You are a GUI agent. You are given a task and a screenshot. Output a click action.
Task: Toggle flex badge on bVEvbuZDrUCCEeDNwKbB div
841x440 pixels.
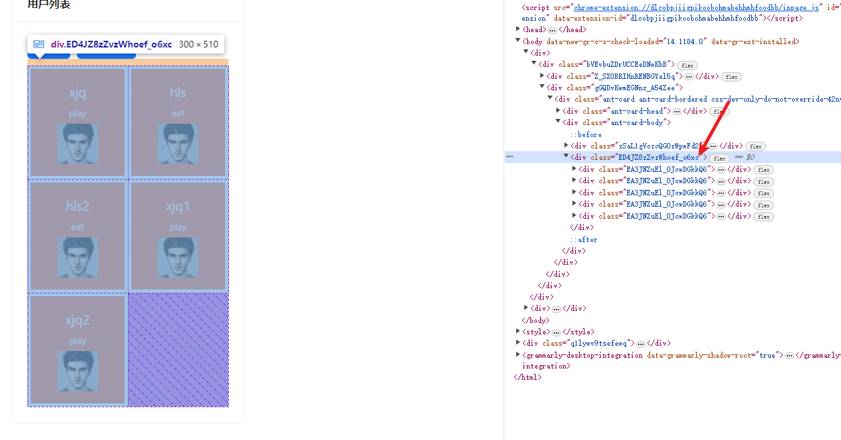687,65
